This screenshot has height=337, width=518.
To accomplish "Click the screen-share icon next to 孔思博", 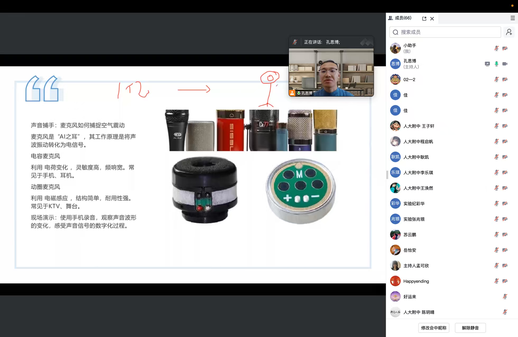I will tap(487, 64).
